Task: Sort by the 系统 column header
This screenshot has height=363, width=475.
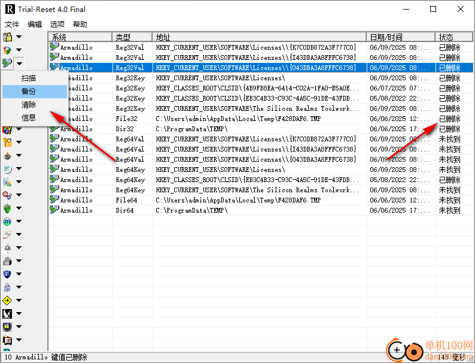Action: [80, 37]
